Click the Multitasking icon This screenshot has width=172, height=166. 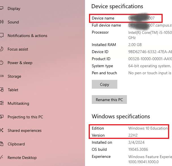[x=2, y=103]
